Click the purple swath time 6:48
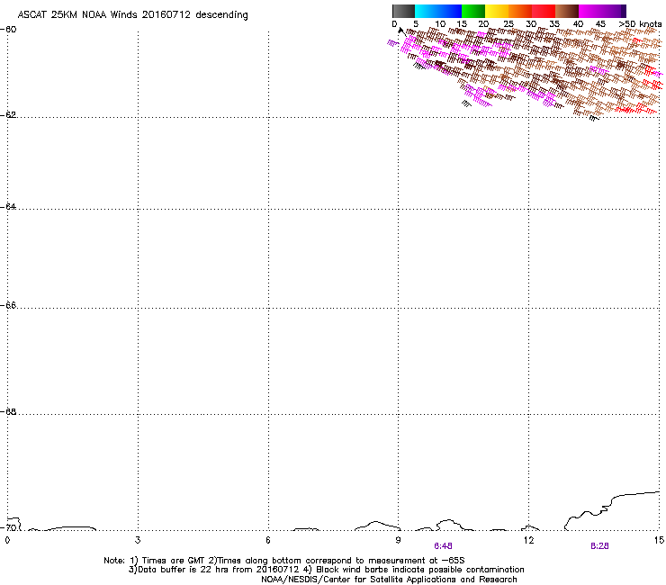 point(443,546)
